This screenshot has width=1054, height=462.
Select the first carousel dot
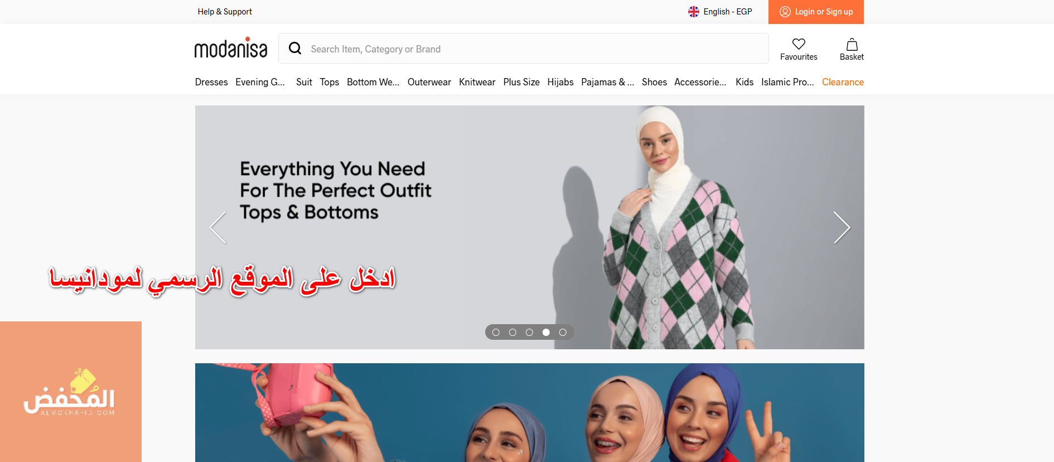[x=496, y=333]
